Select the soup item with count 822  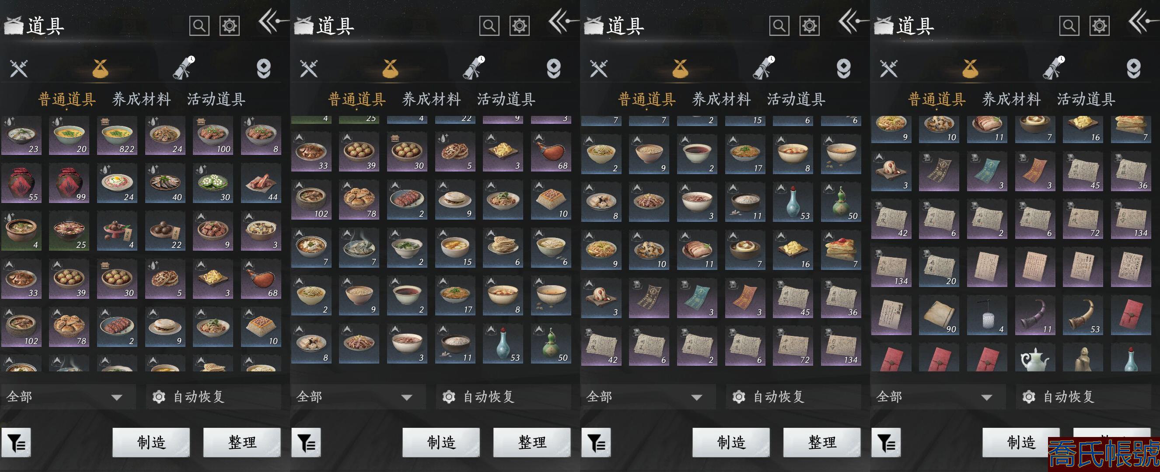117,135
